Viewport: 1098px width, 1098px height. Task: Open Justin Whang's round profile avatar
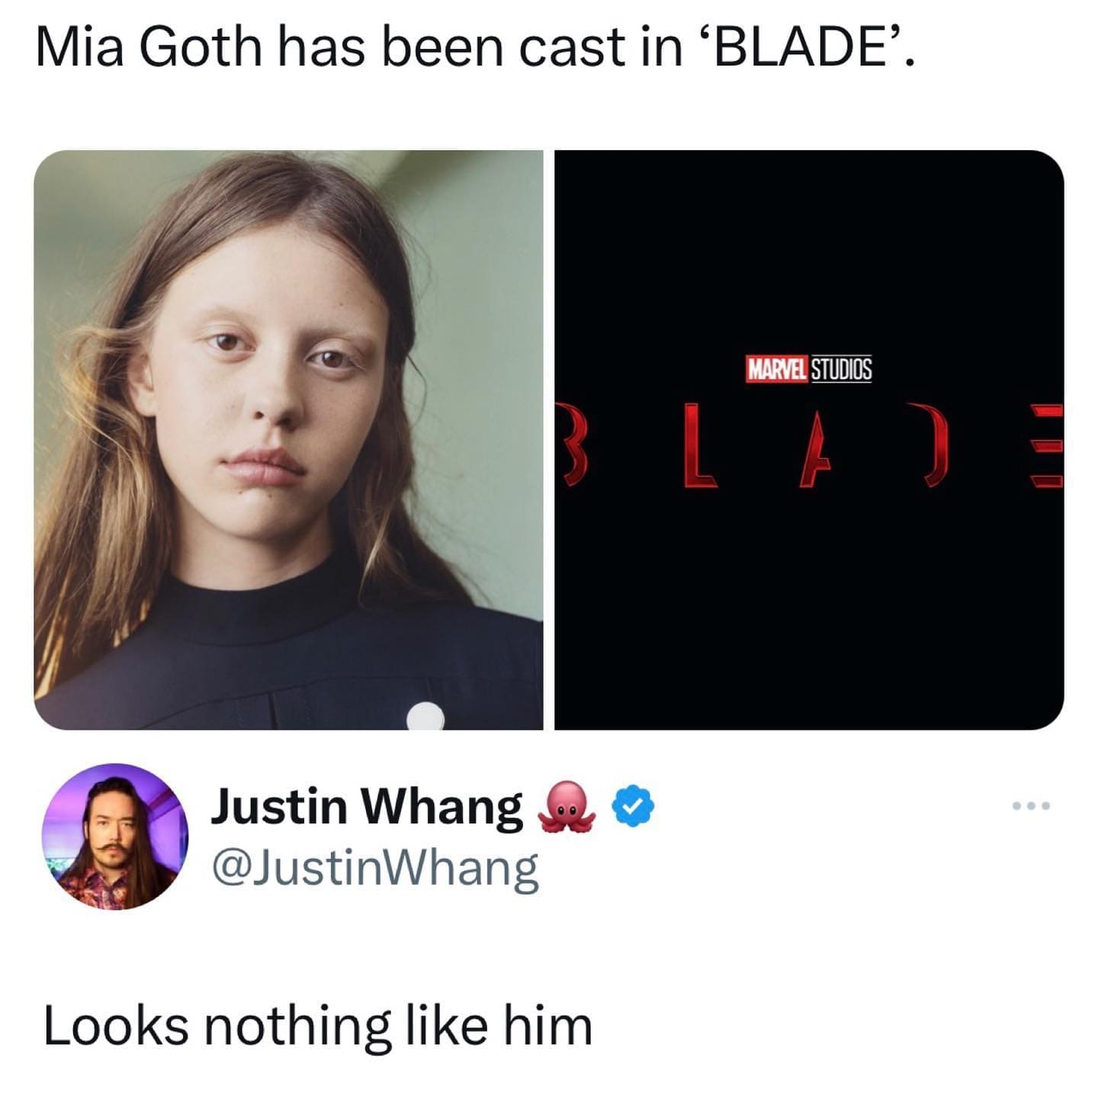[115, 836]
